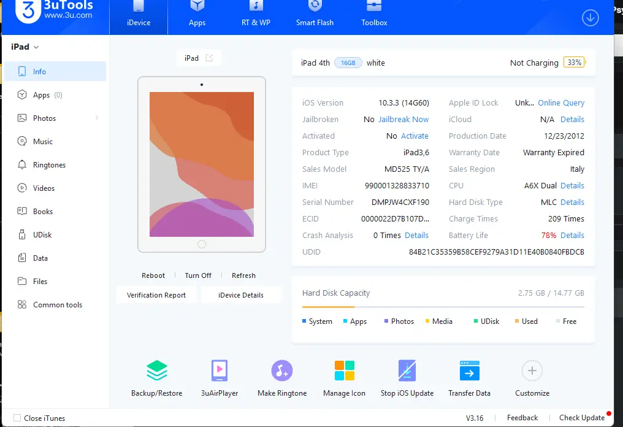Click the yellow Media legend item

click(x=438, y=321)
